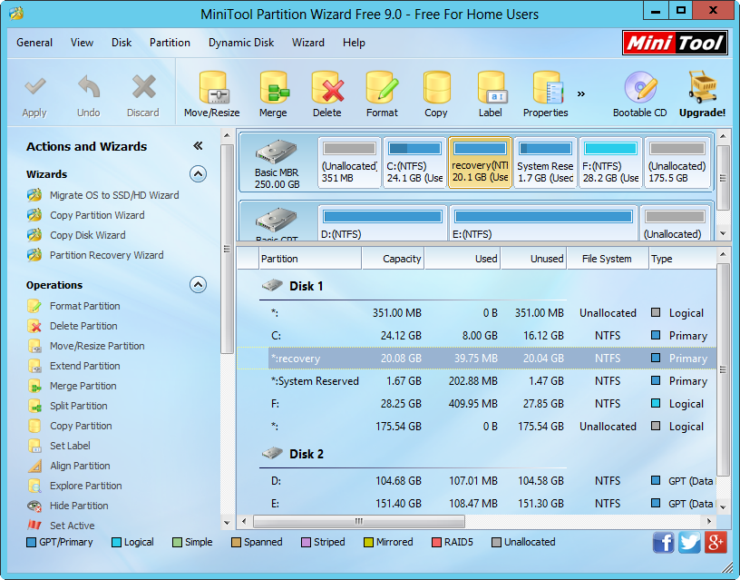Click the Disk 1 header icon in list
This screenshot has width=740, height=580.
point(272,285)
